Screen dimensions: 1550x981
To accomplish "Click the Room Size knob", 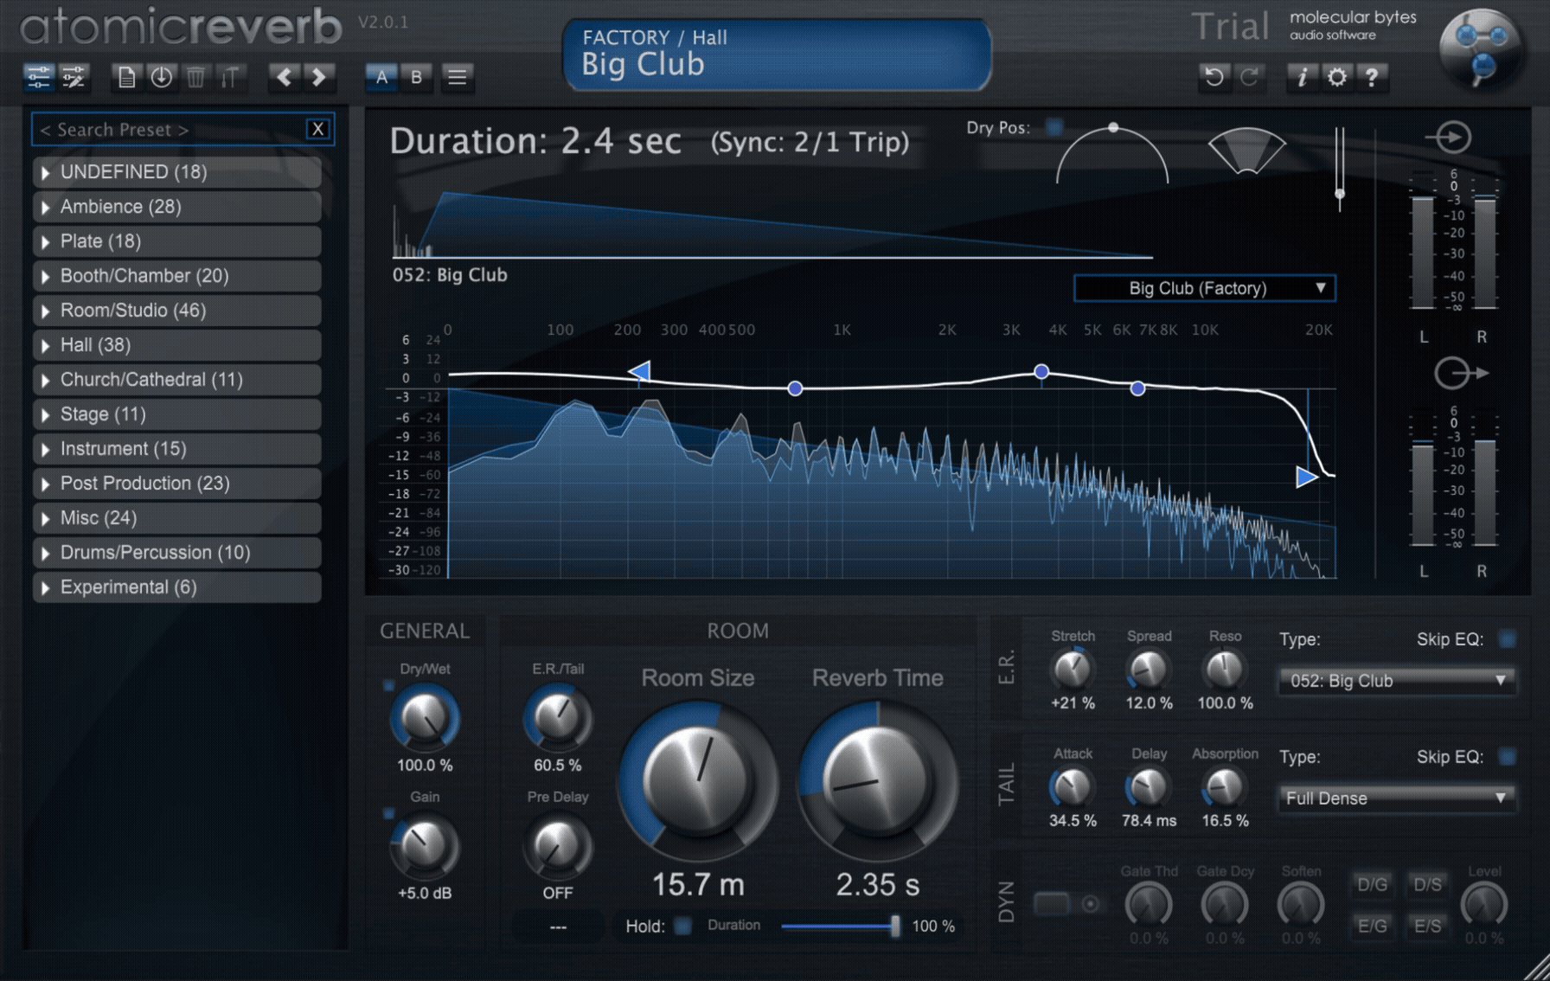I will (x=697, y=781).
